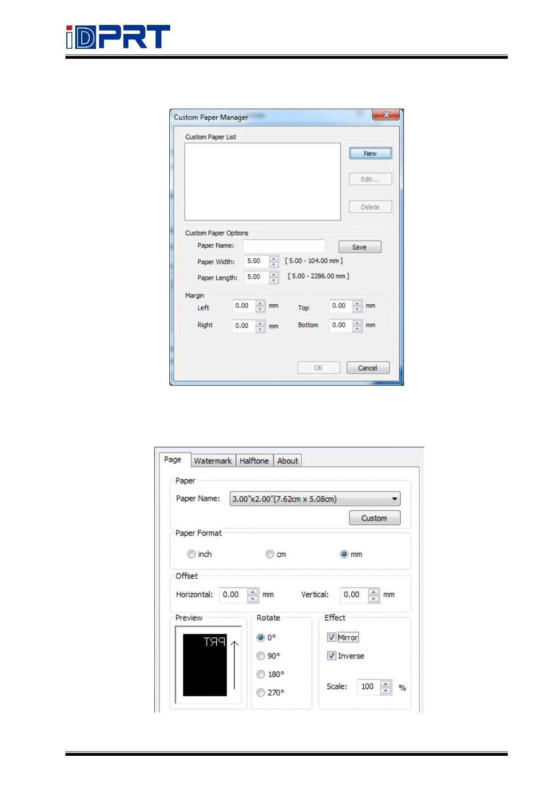
Task: Click the Left margin value field
Action: (x=244, y=306)
